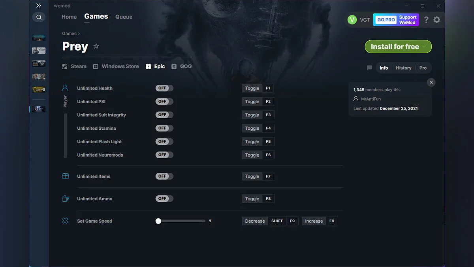This screenshot has height=267, width=474.
Task: Open the first game thumbnail in sidebar
Action: click(x=39, y=38)
